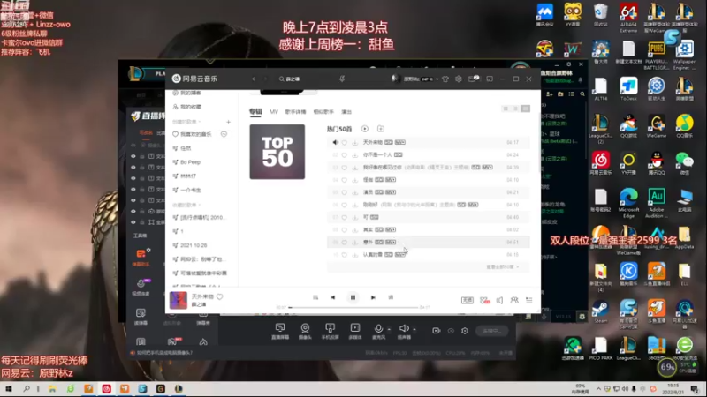Open the sound effects icon with red badge
Viewport: 707px width, 397px height.
tap(484, 300)
